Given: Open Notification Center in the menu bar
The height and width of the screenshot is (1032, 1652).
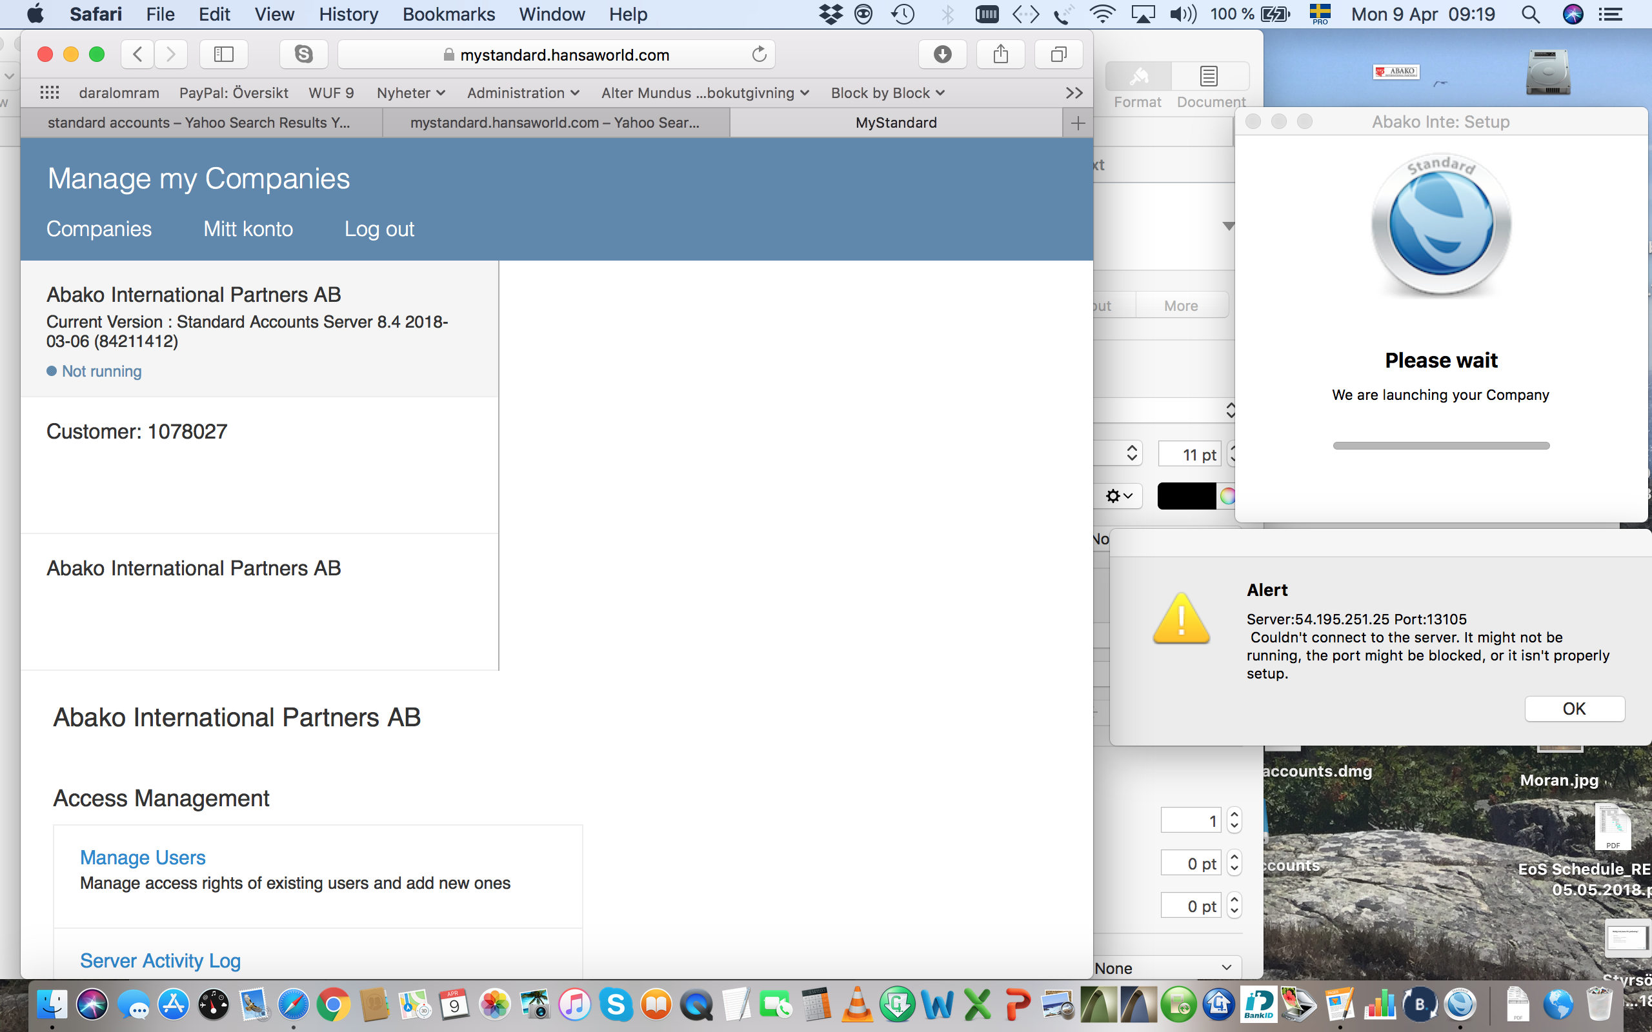Looking at the screenshot, I should tap(1611, 14).
